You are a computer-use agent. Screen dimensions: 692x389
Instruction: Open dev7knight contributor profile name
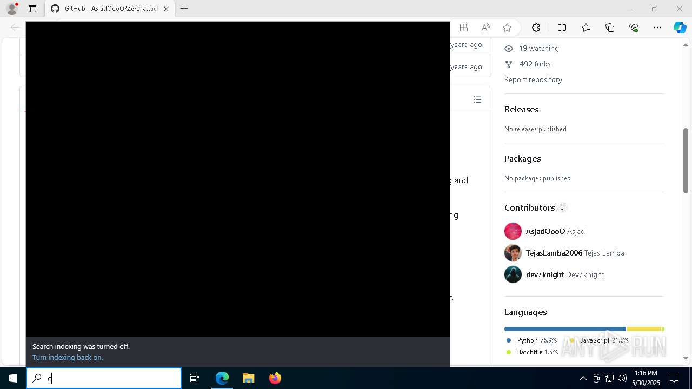pyautogui.click(x=545, y=274)
